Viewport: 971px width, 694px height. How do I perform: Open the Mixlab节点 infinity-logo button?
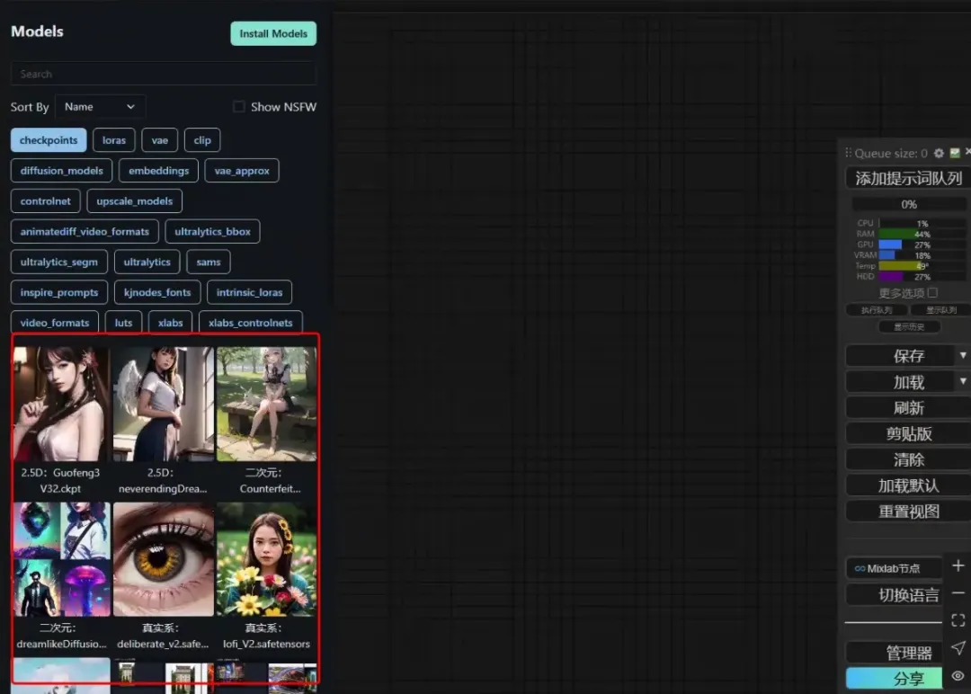[894, 568]
